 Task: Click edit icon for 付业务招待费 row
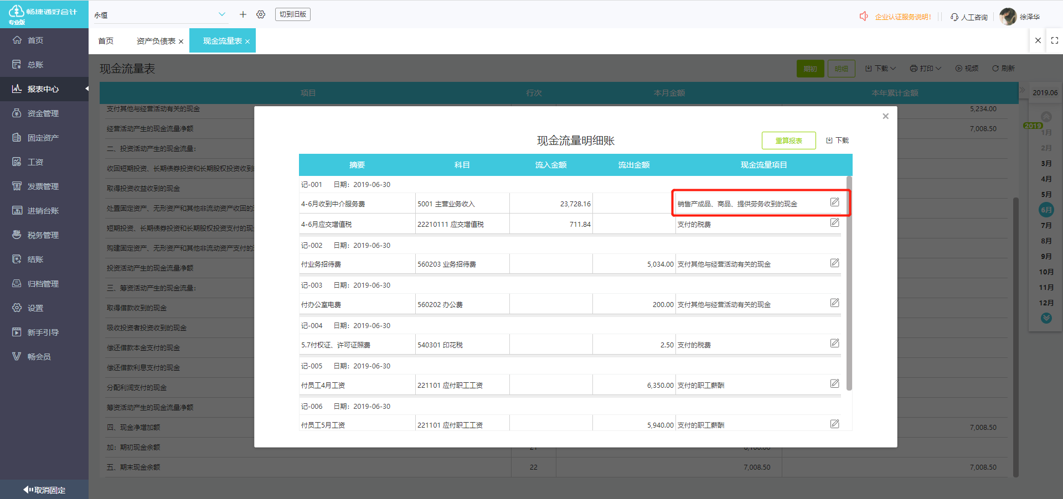[834, 263]
